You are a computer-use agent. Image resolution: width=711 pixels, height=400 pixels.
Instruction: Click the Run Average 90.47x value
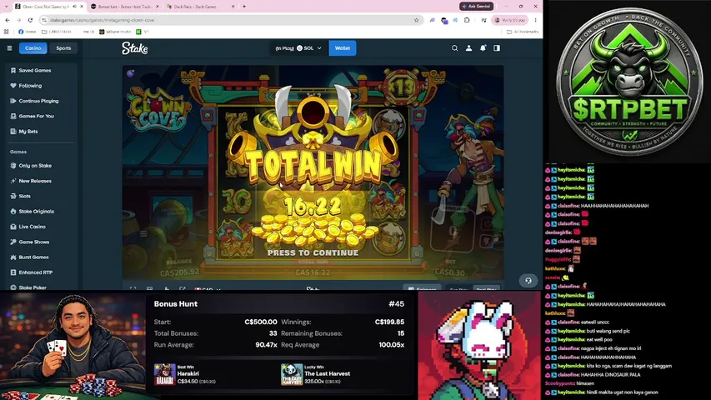[266, 345]
